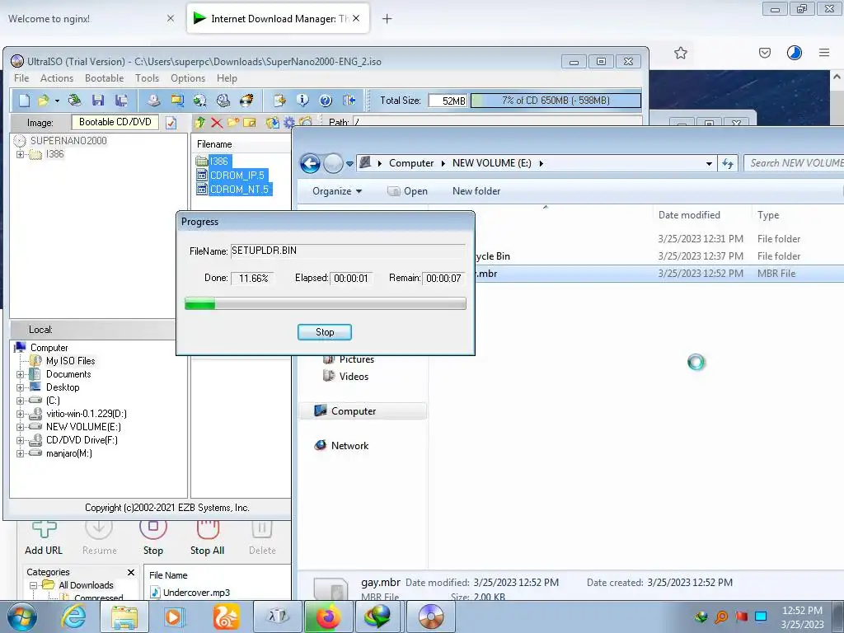Click the progress bar in Progress dialog
Image resolution: width=844 pixels, height=633 pixels.
(325, 304)
